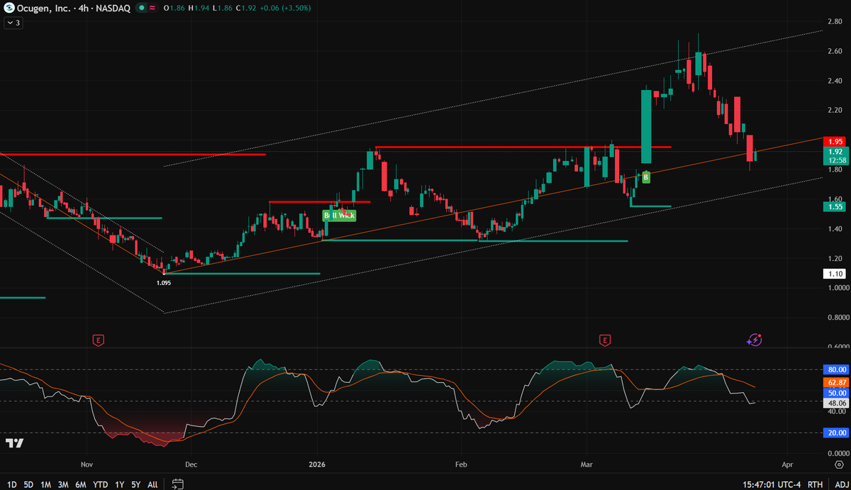
Task: Click the 2026 label on time axis
Action: coord(318,464)
